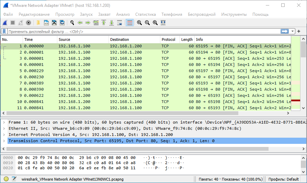Click the filter bookmark icon
307x183 pixels.
pyautogui.click(x=4, y=31)
